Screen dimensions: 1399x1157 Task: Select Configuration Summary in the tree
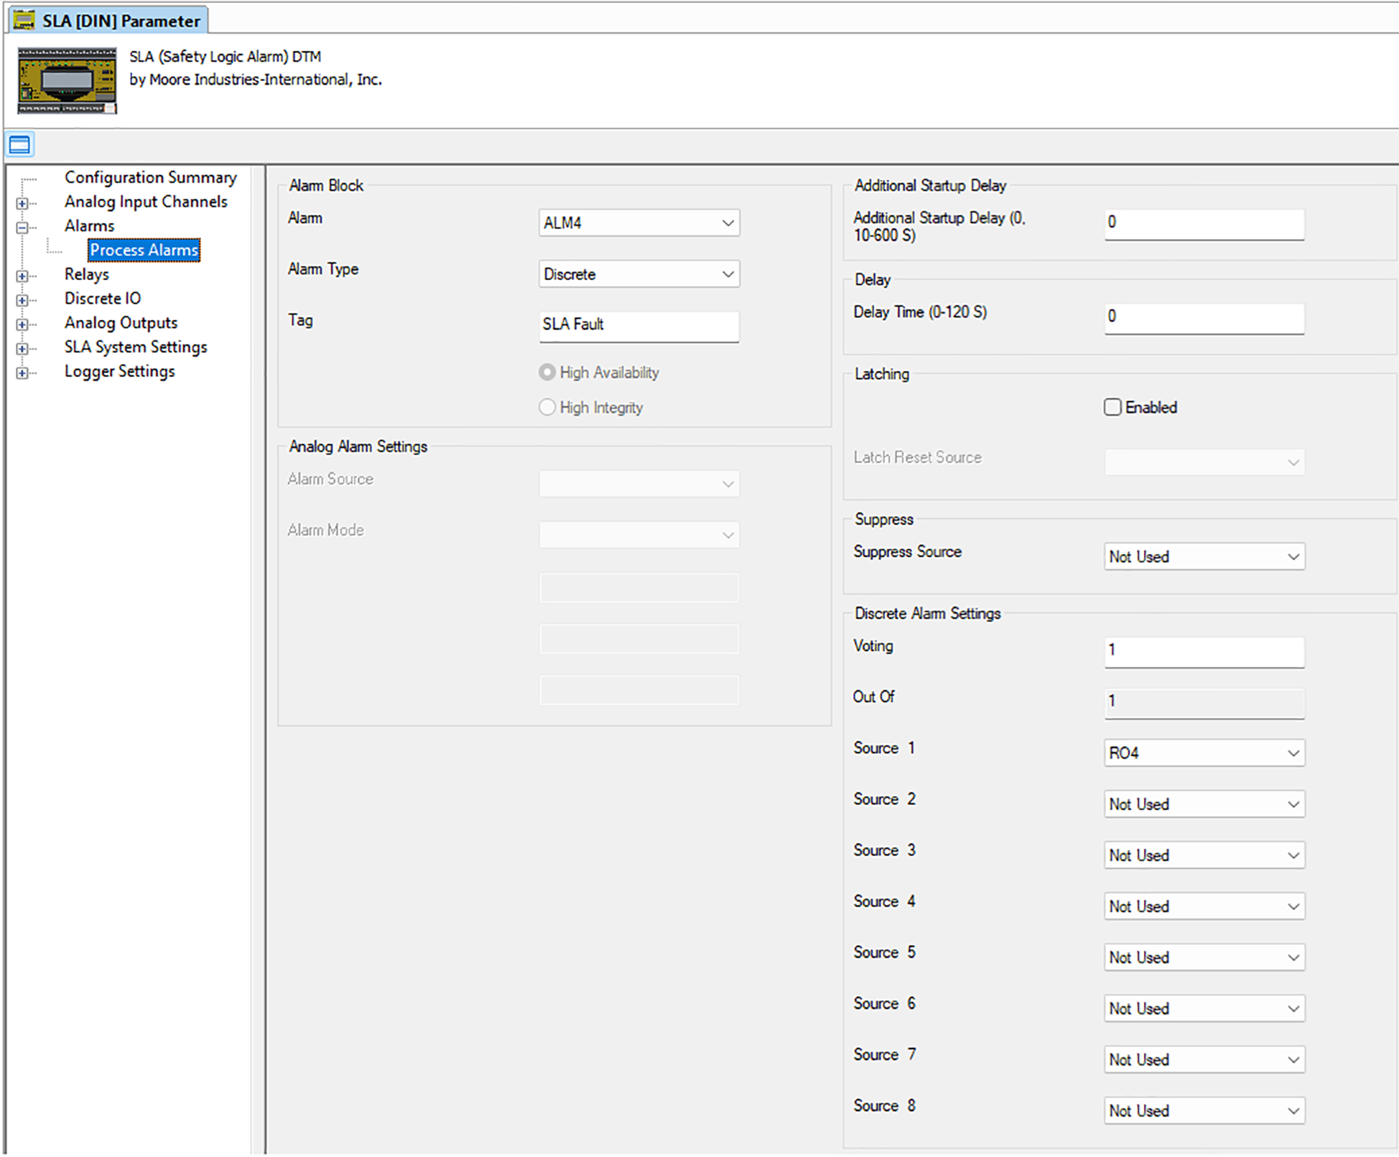150,177
